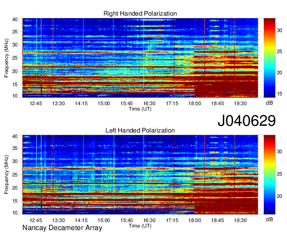This screenshot has height=233, width=287.
Task: Click the 13:30 tick of the Left Handed plot
Action: tap(58, 220)
